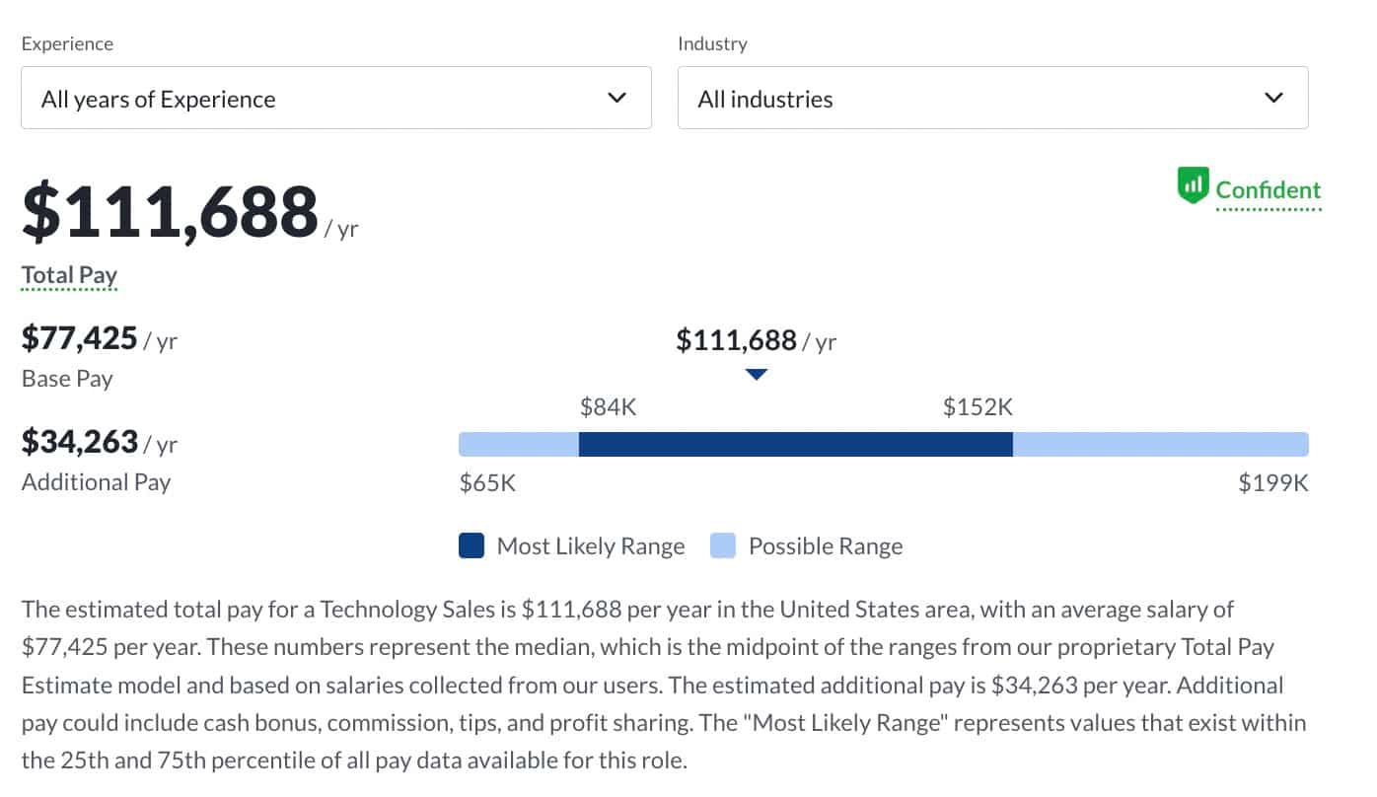Screen dimensions: 1377x797
Task: Open the All industries dropdown
Action: (992, 98)
